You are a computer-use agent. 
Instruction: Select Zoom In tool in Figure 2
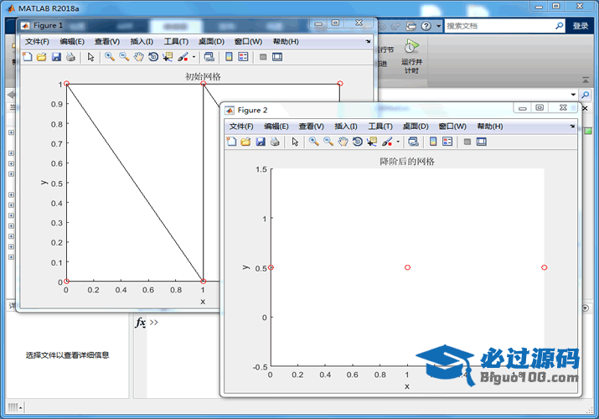coord(314,142)
